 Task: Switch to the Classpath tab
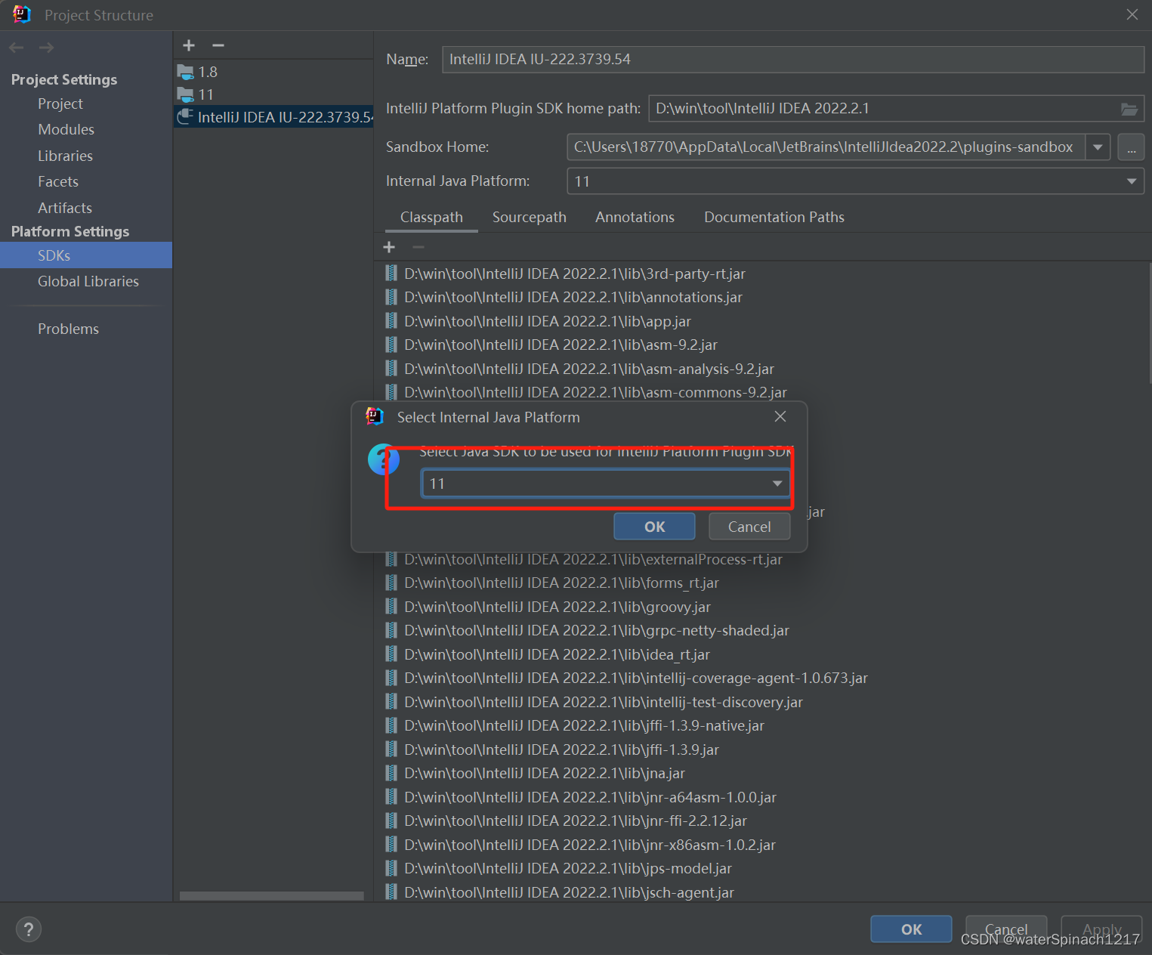click(x=431, y=217)
